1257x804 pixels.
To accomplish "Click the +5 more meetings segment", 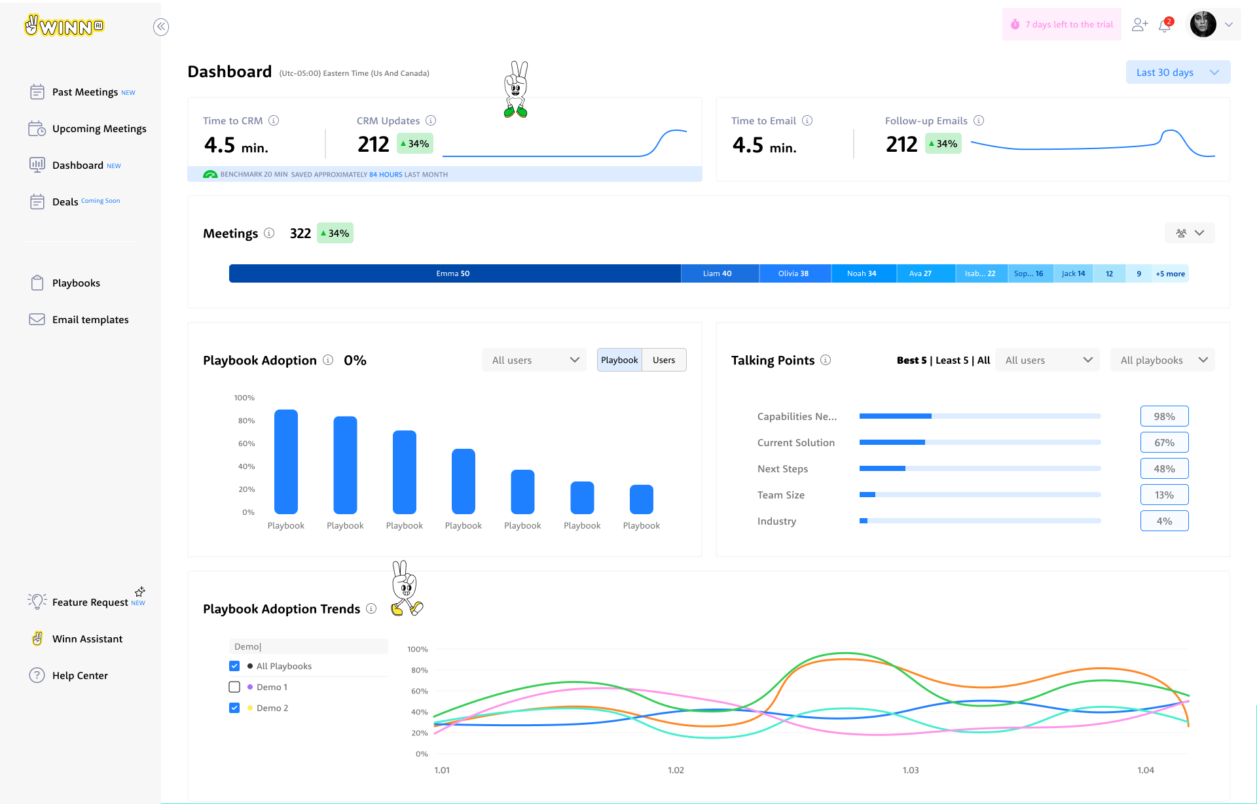I will [x=1170, y=273].
